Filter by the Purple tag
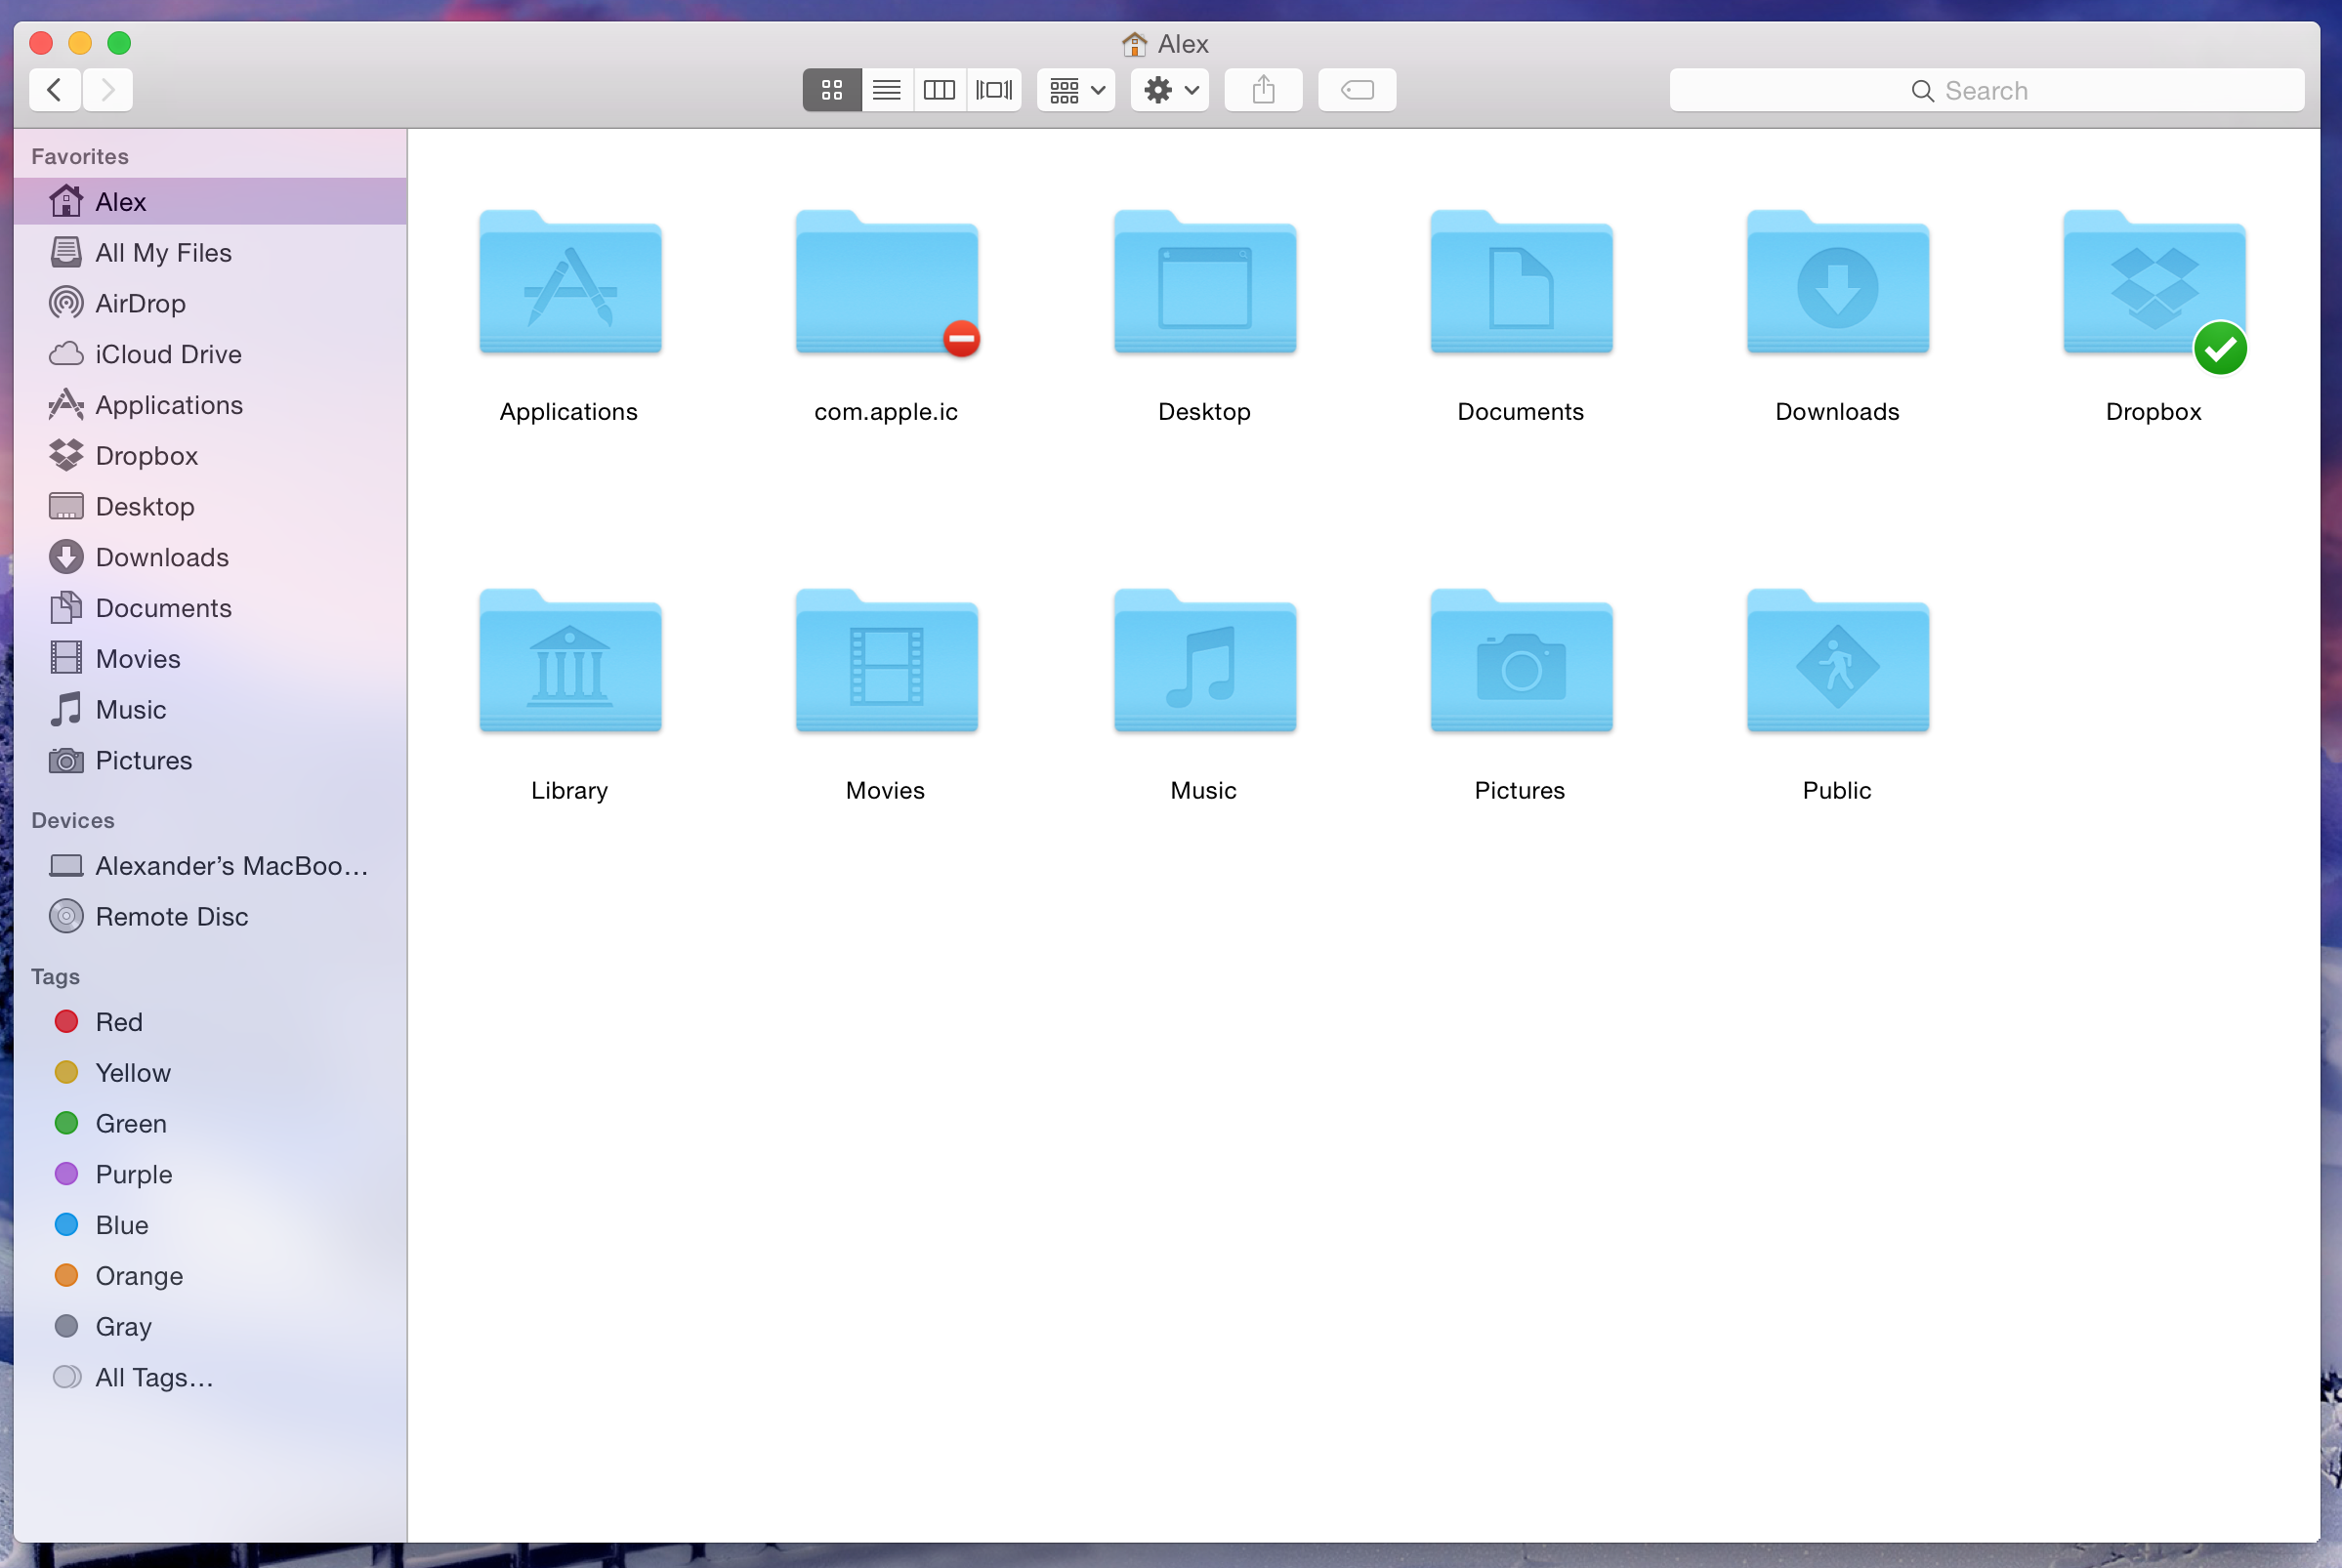Screen dimensions: 2342x1568 [210, 1175]
